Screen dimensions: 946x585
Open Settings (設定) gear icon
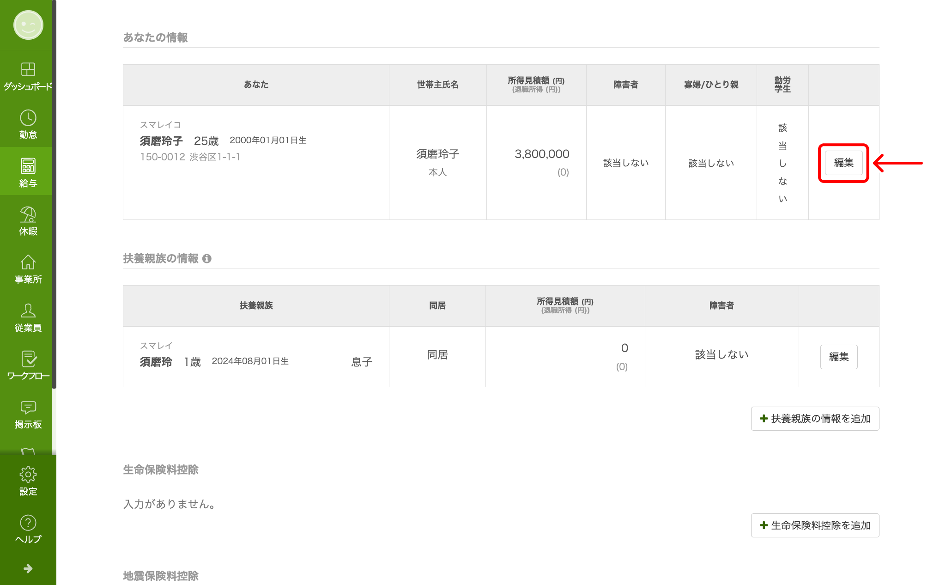[28, 481]
